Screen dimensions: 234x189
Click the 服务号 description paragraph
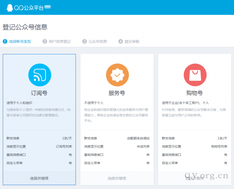(116, 115)
